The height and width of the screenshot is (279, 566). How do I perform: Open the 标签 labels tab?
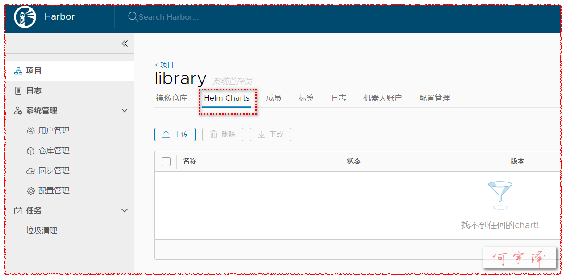[306, 98]
